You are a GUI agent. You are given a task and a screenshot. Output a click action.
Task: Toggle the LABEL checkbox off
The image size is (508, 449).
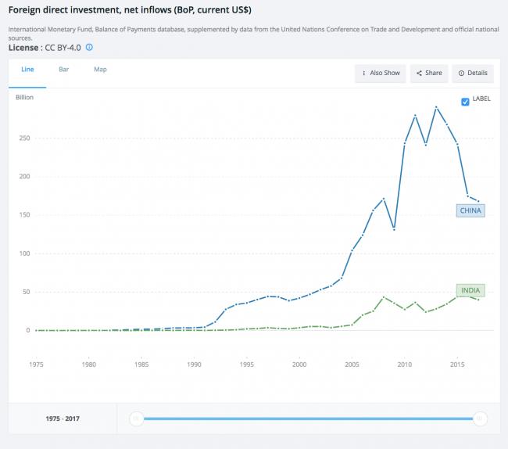tap(465, 101)
